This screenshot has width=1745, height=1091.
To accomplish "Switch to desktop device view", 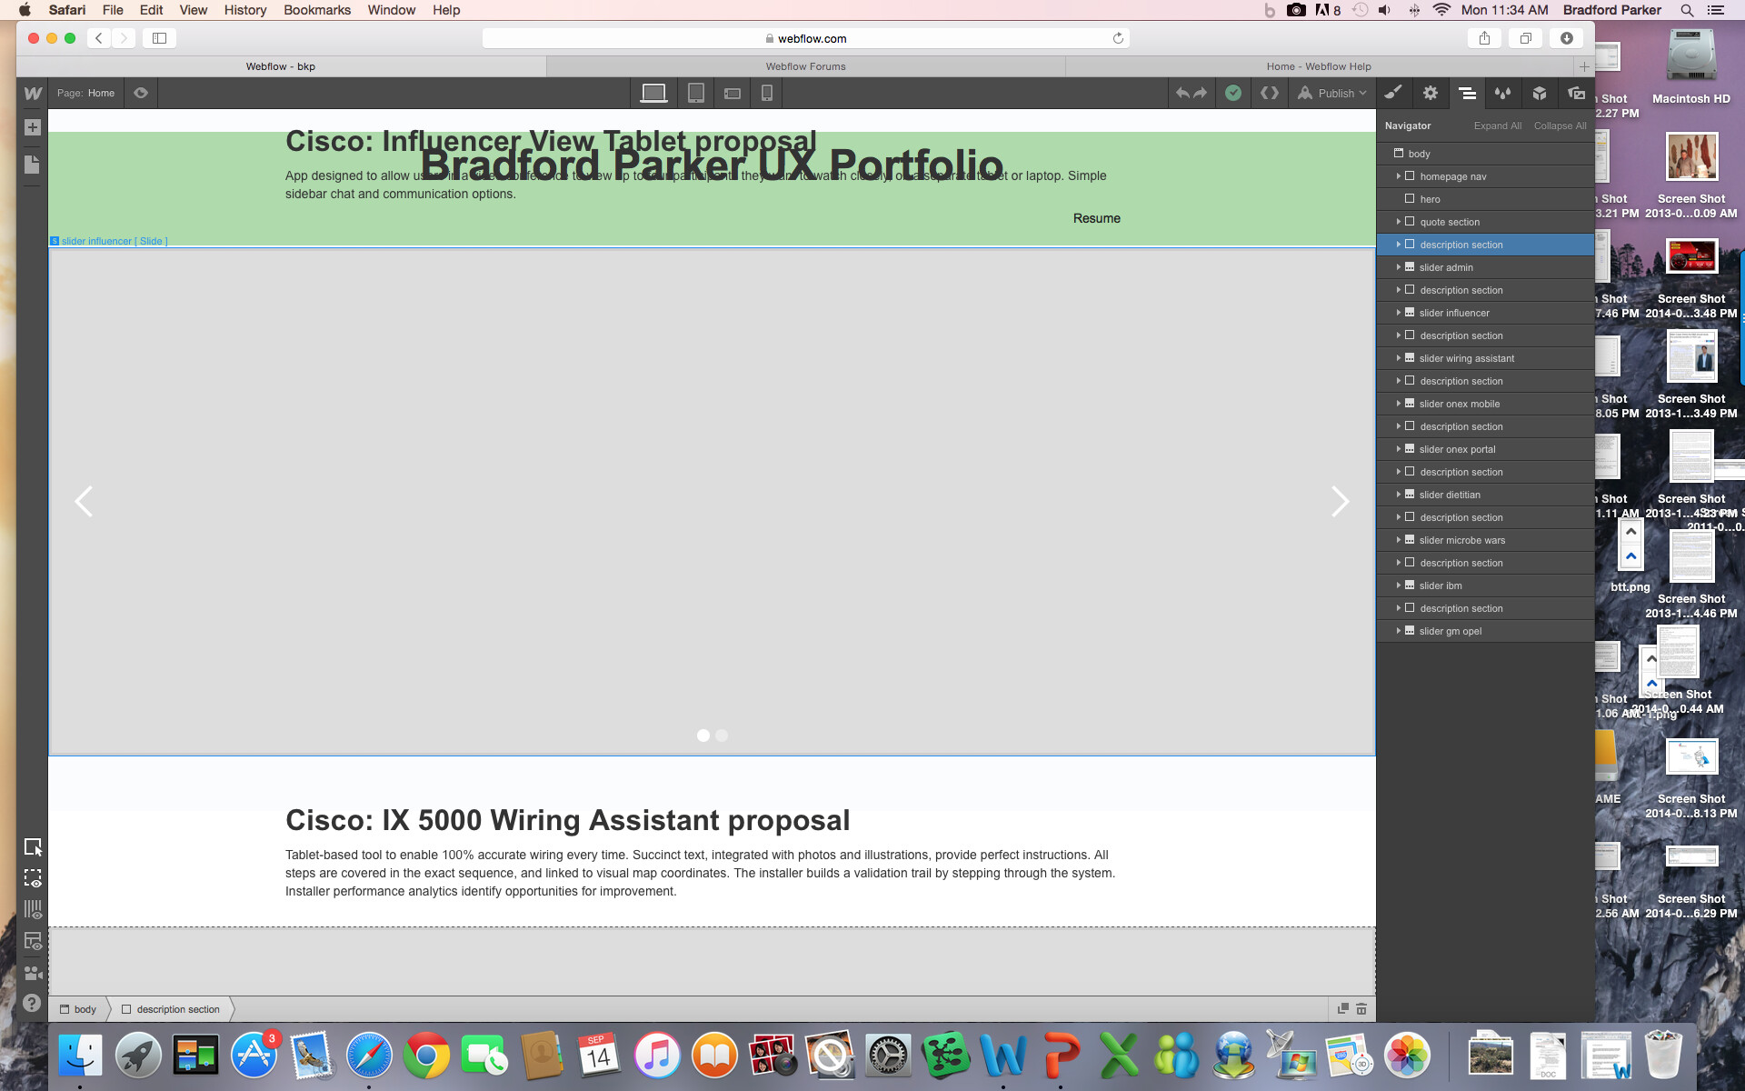I will 653,93.
